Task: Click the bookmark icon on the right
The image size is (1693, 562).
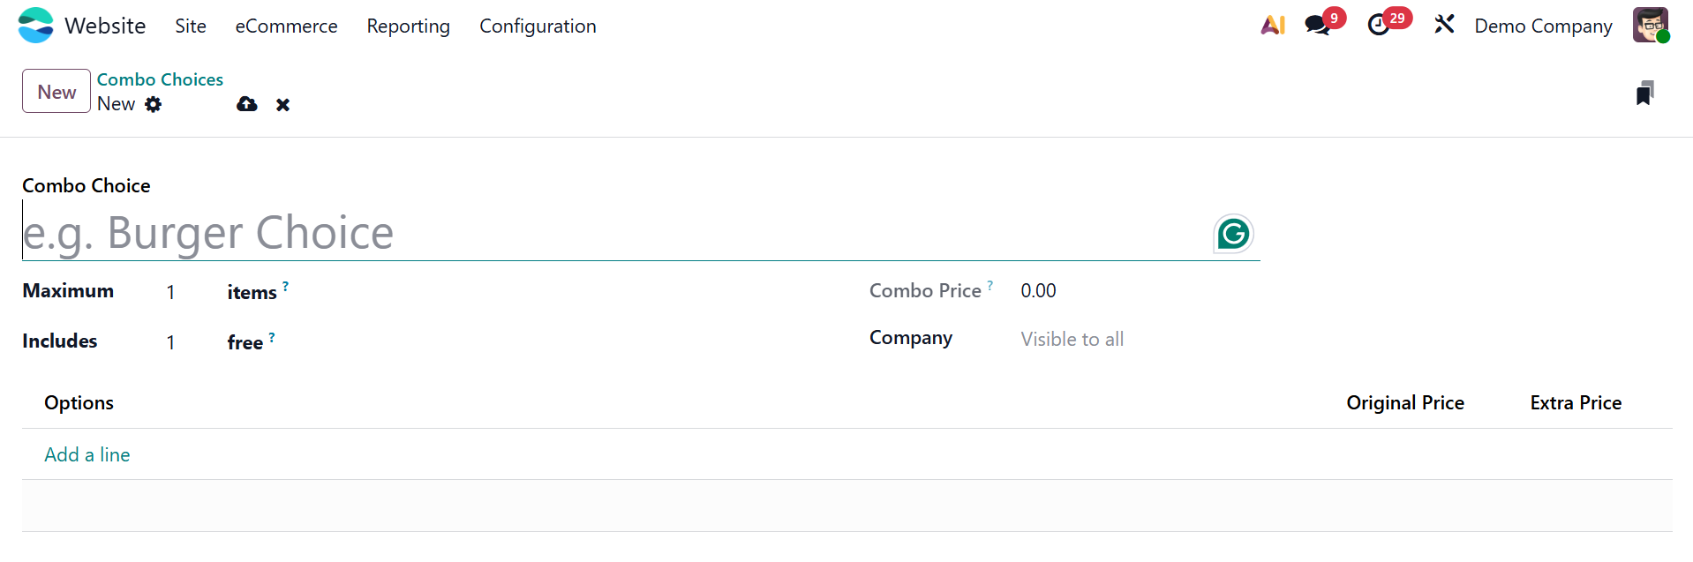Action: tap(1644, 94)
